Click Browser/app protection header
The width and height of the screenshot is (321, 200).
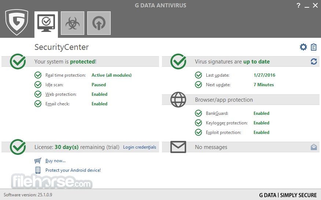click(x=224, y=99)
